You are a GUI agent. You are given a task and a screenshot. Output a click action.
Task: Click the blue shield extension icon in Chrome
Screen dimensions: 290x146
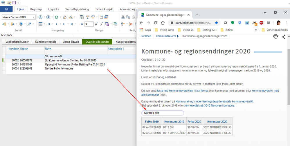(240, 23)
